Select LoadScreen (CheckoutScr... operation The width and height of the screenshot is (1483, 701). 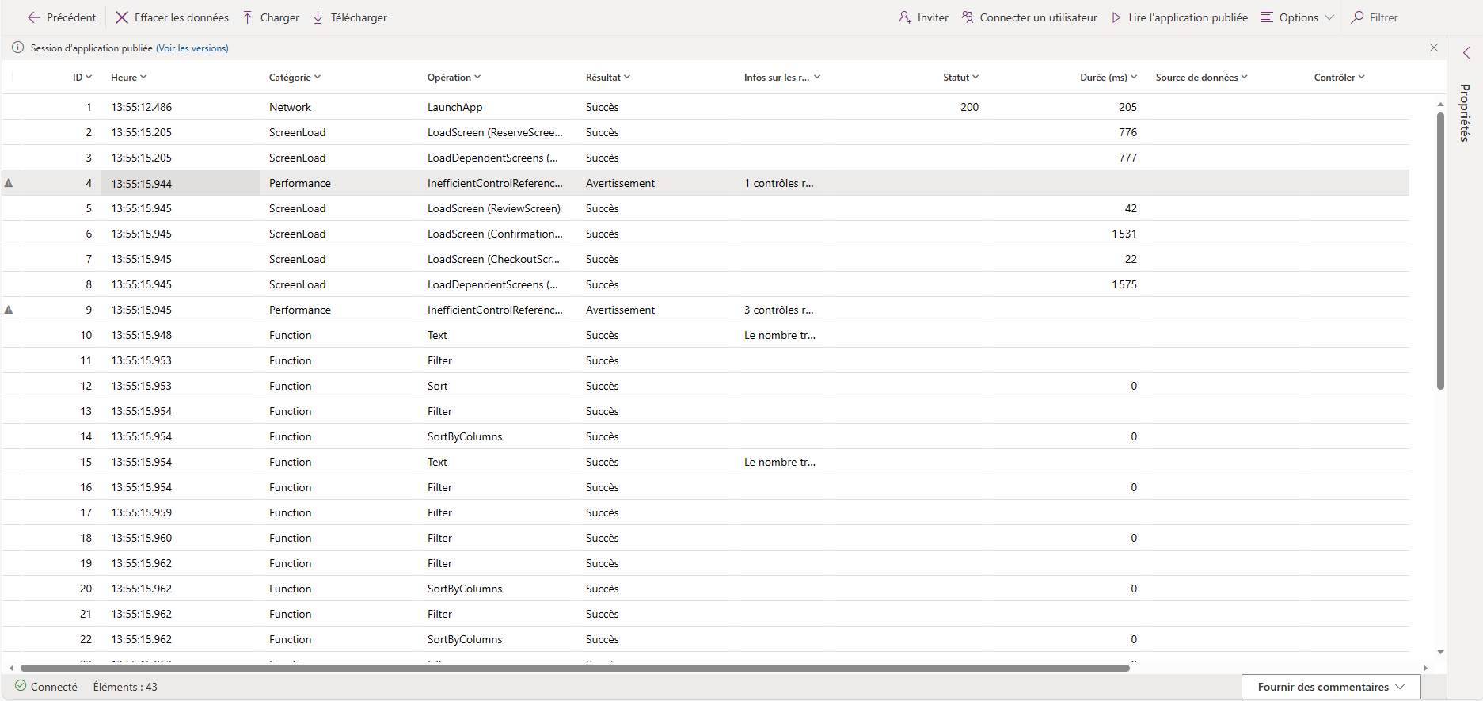pos(494,259)
